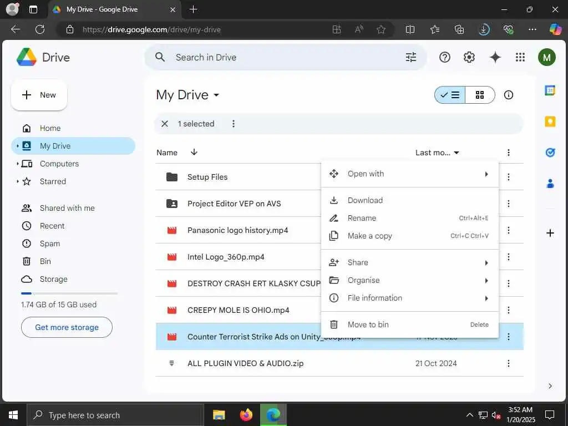
Task: Open the Google apps grid icon
Action: 520,57
